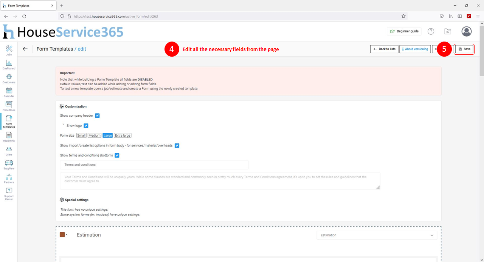This screenshot has width=484, height=262.
Task: Click the help question mark icon
Action: point(431,31)
